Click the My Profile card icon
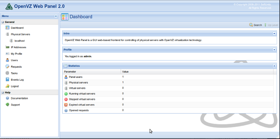This screenshot has height=139, width=280. (x=7, y=54)
